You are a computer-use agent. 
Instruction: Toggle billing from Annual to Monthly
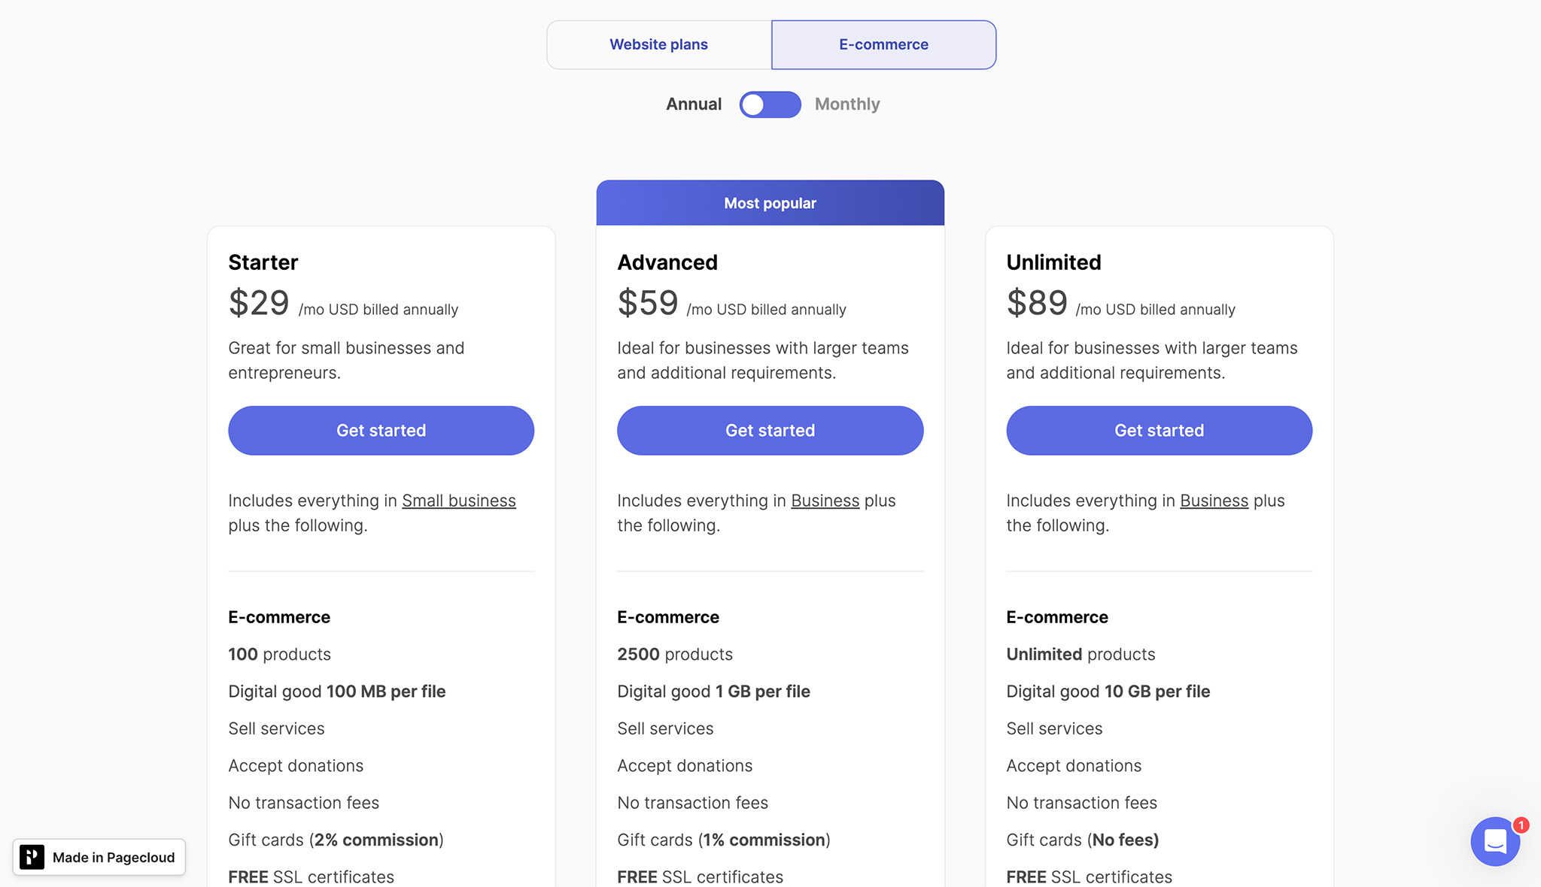click(x=770, y=104)
